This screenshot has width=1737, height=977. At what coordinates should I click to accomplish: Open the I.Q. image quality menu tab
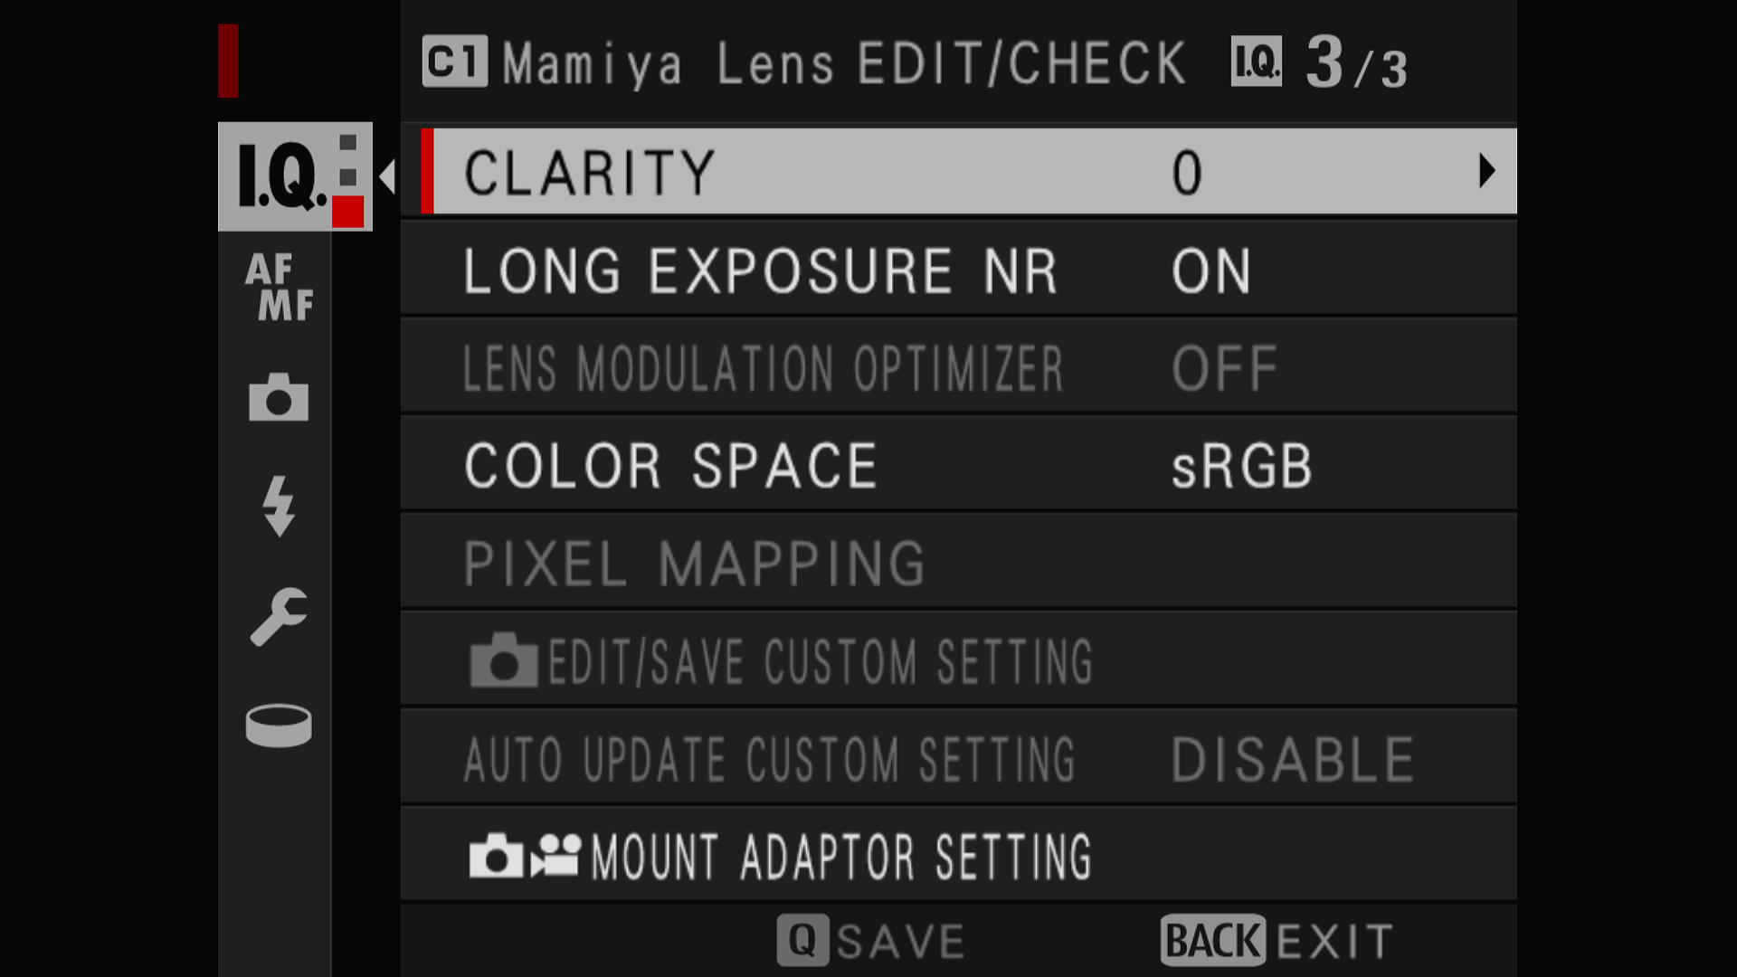pos(295,176)
